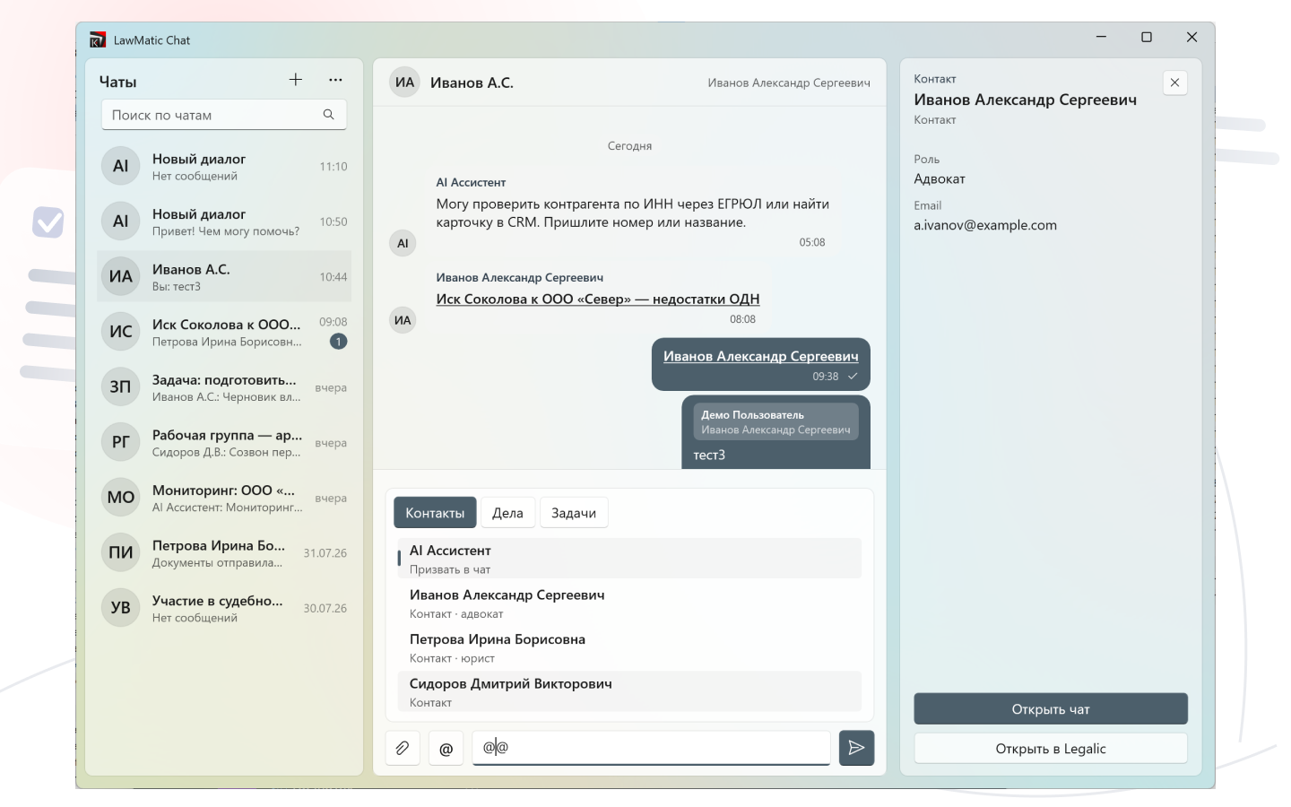The width and height of the screenshot is (1291, 807).
Task: Send message with the paper plane icon
Action: click(856, 748)
